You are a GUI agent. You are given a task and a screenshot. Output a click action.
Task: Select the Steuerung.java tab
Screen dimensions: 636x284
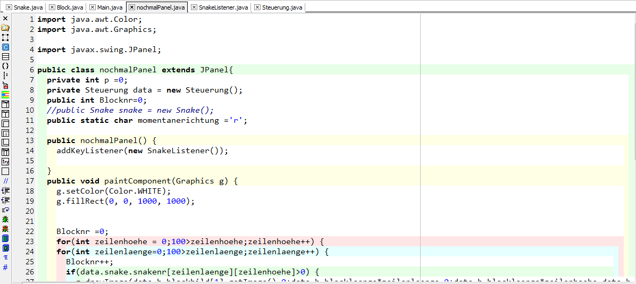282,7
